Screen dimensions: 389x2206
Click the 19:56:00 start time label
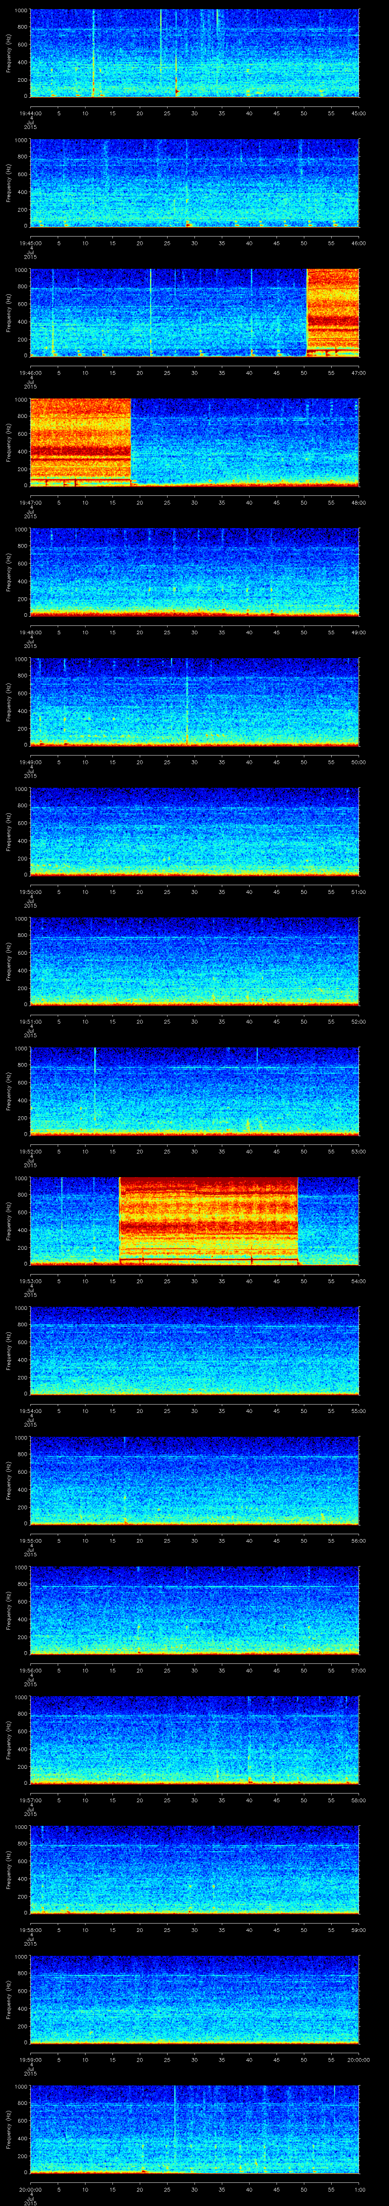click(x=31, y=1671)
